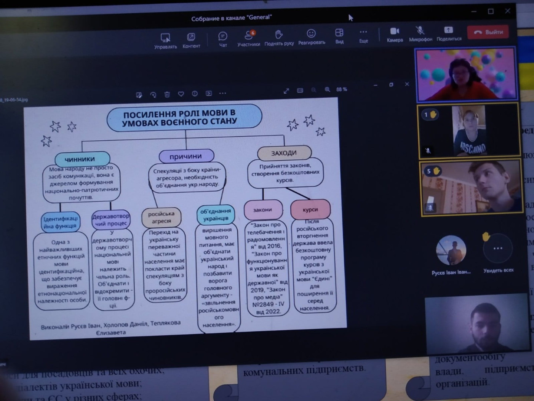Viewport: 534px width, 401px height.
Task: Click the meeting title Собрание в канале General
Action: 231,18
